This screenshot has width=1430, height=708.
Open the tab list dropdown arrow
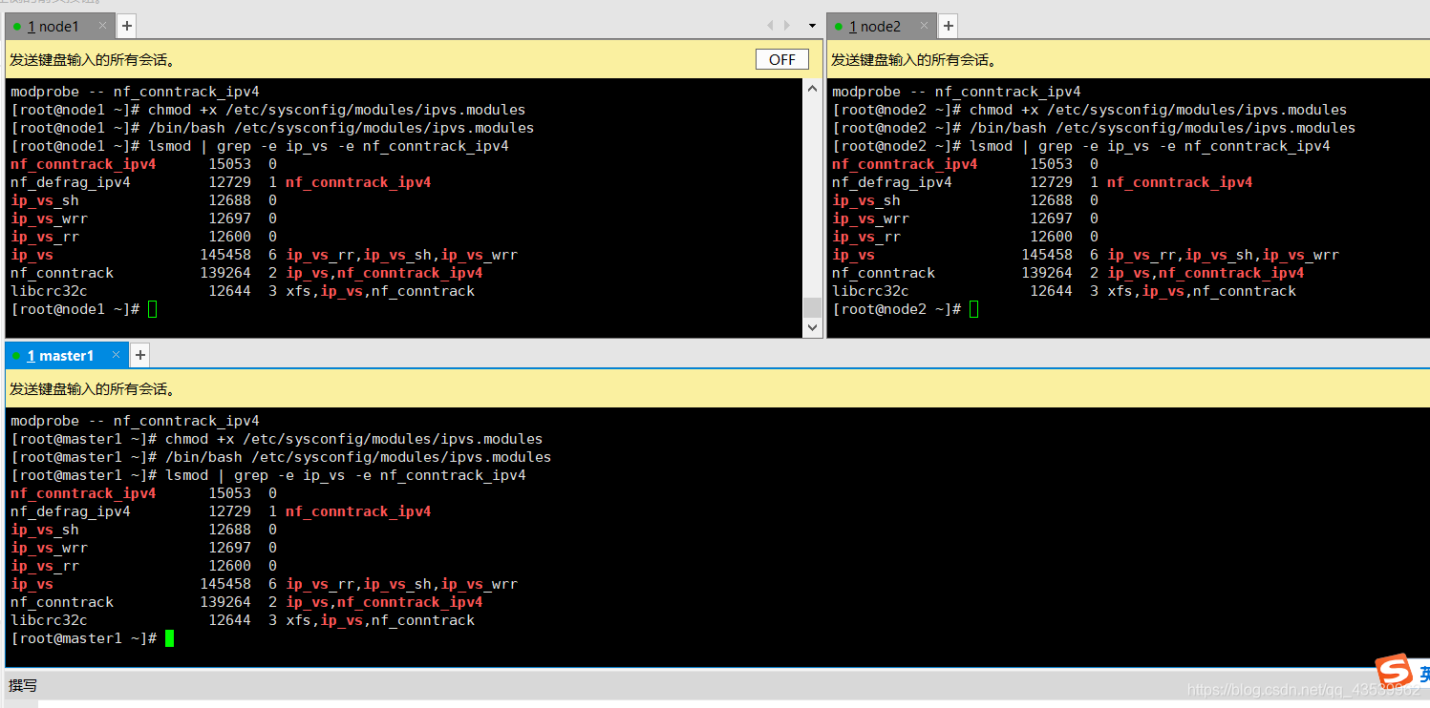tap(813, 26)
